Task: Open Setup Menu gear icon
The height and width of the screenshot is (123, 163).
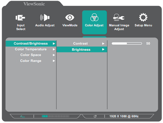Action: pyautogui.click(x=143, y=17)
